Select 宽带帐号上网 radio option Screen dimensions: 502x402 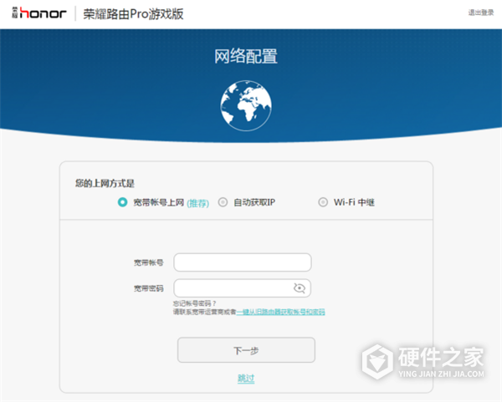122,202
